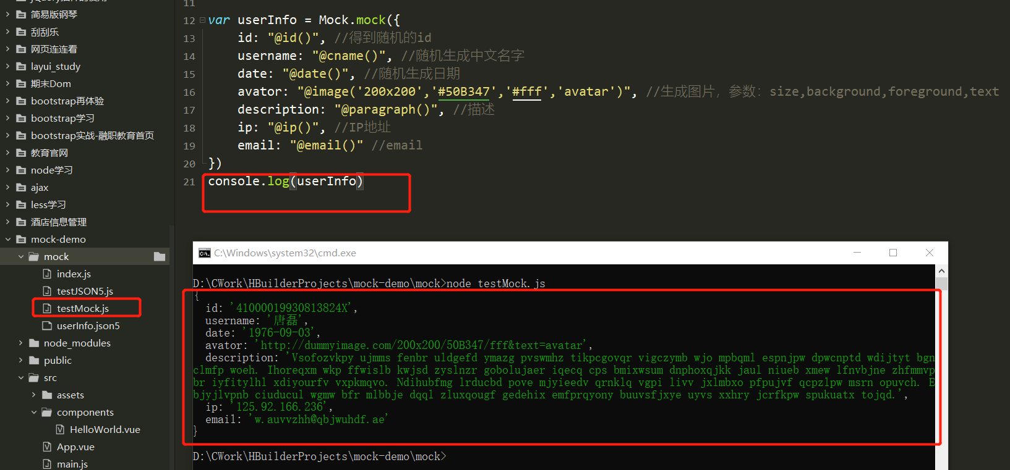The width and height of the screenshot is (1010, 470).
Task: Select the 酒店信息管理 project name
Action: 59,222
